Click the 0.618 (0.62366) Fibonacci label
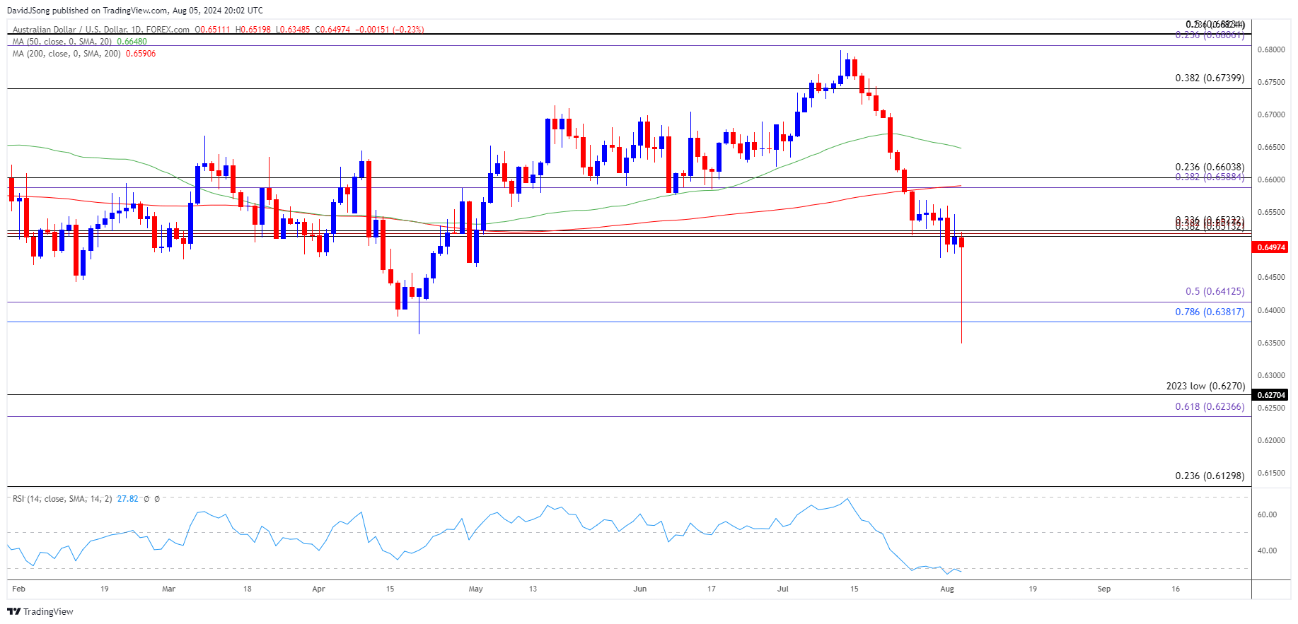 [x=1210, y=406]
